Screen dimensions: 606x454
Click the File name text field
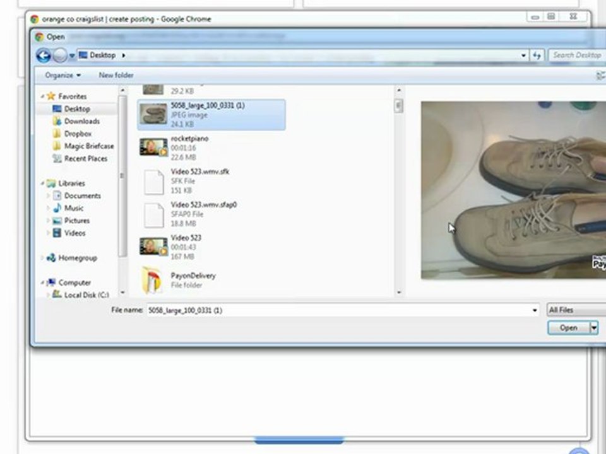[x=338, y=310]
